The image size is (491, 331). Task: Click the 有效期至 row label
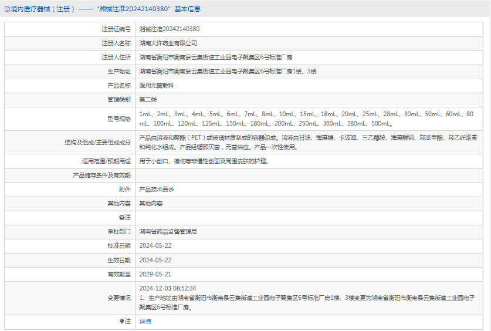pos(119,274)
